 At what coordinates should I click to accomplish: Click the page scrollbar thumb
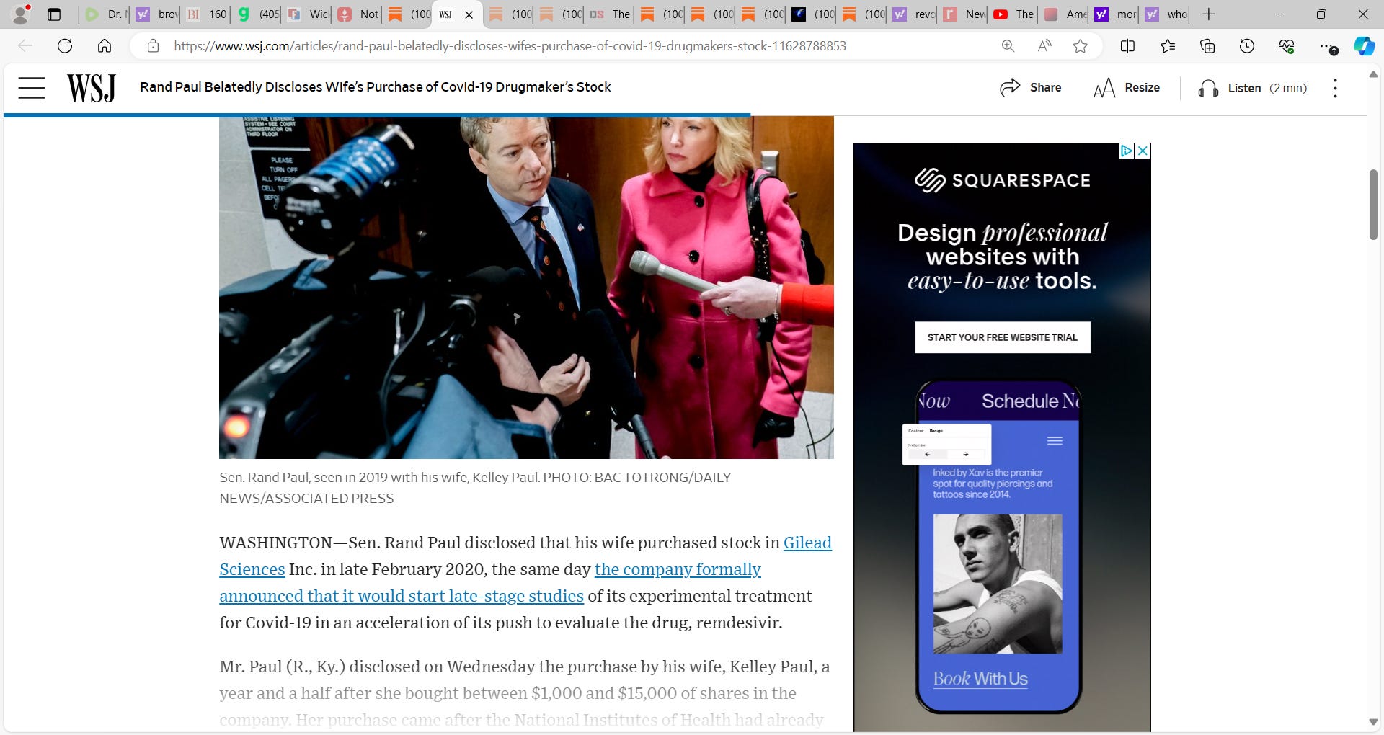(x=1373, y=205)
